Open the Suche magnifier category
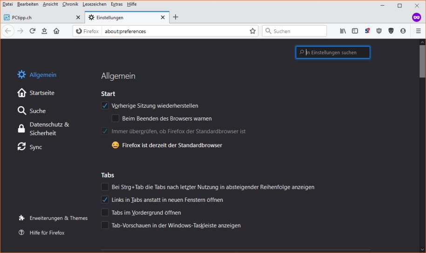 point(32,110)
